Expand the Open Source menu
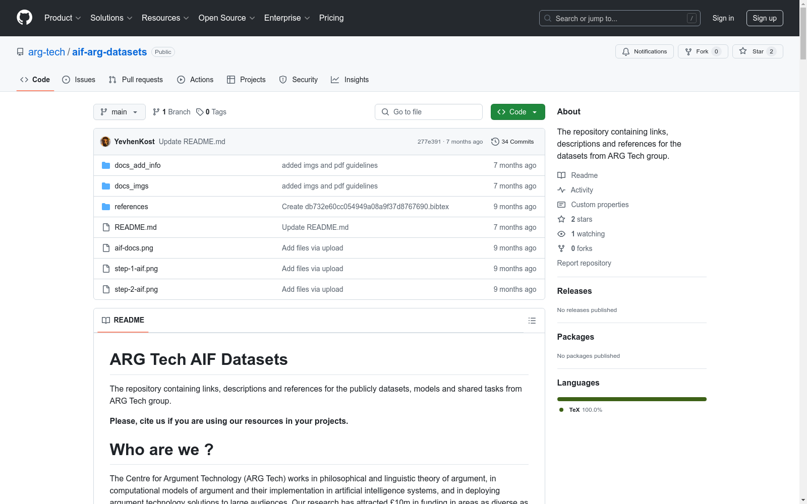 tap(227, 18)
